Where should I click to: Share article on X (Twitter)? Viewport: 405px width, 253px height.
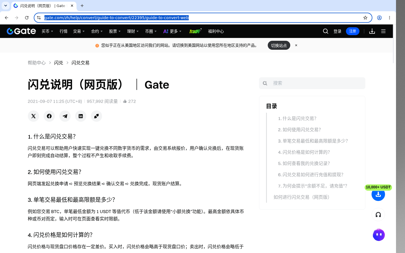pos(33,116)
